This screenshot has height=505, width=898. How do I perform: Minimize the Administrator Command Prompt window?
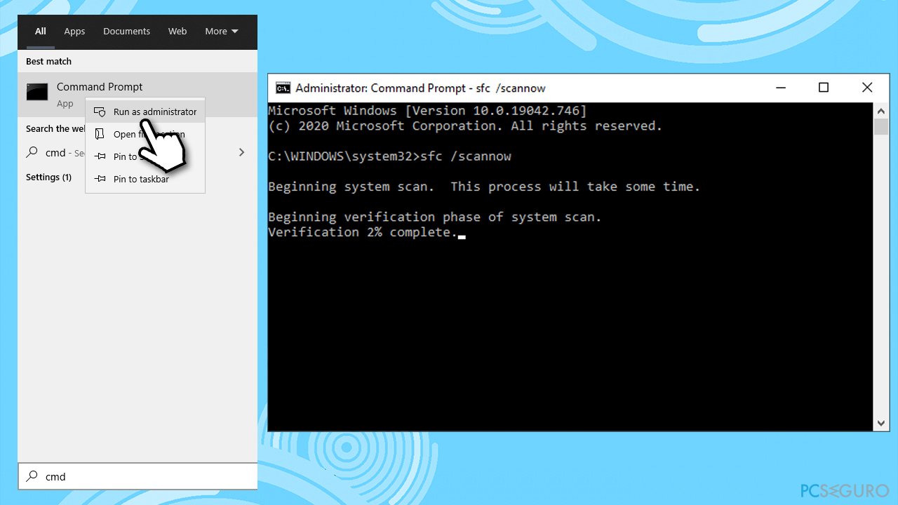(x=781, y=88)
